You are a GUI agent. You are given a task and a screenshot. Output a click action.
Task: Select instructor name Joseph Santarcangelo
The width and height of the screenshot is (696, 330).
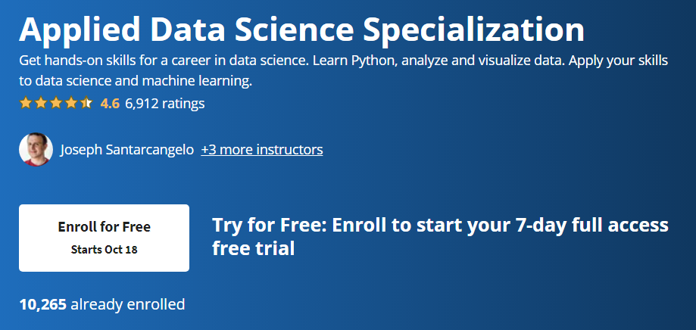point(127,150)
